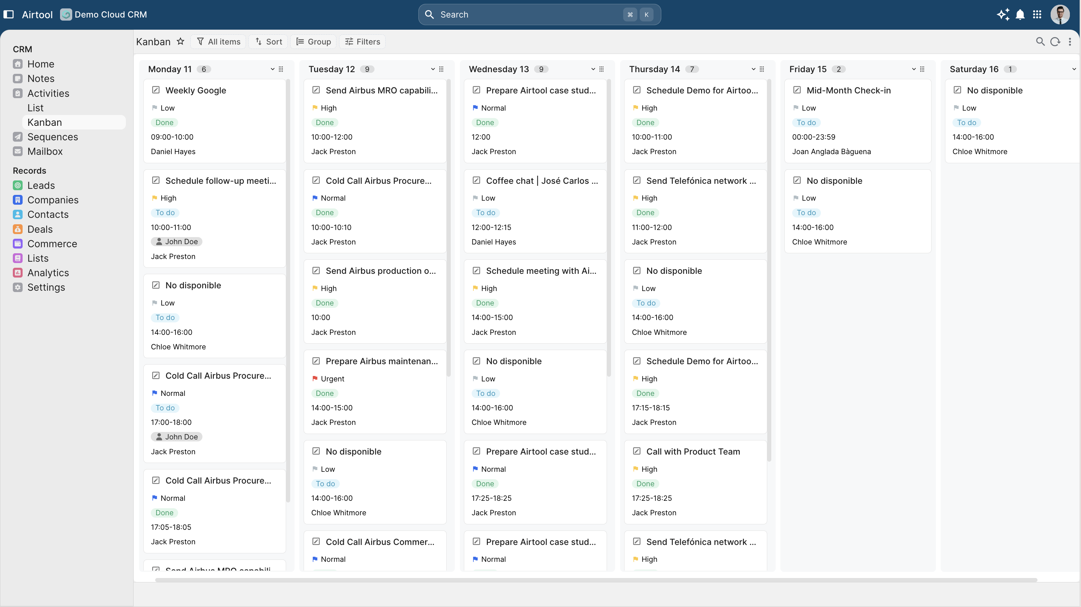
Task: Expand the Friday 15 column dropdown chevron
Action: (914, 69)
